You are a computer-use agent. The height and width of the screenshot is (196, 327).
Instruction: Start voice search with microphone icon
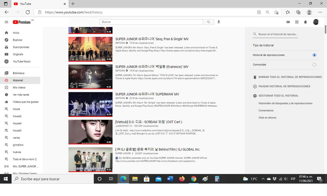point(219,22)
